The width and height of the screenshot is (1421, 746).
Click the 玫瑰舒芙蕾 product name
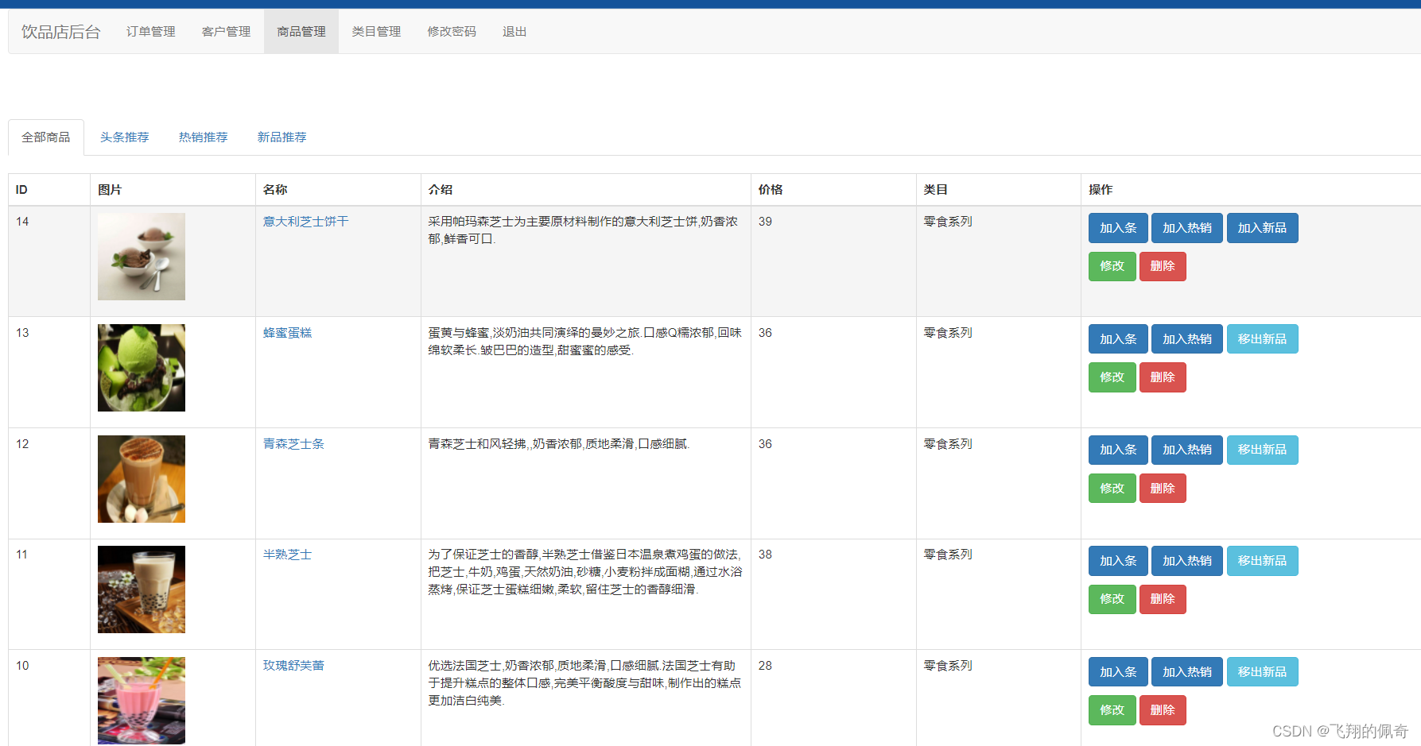click(x=293, y=666)
